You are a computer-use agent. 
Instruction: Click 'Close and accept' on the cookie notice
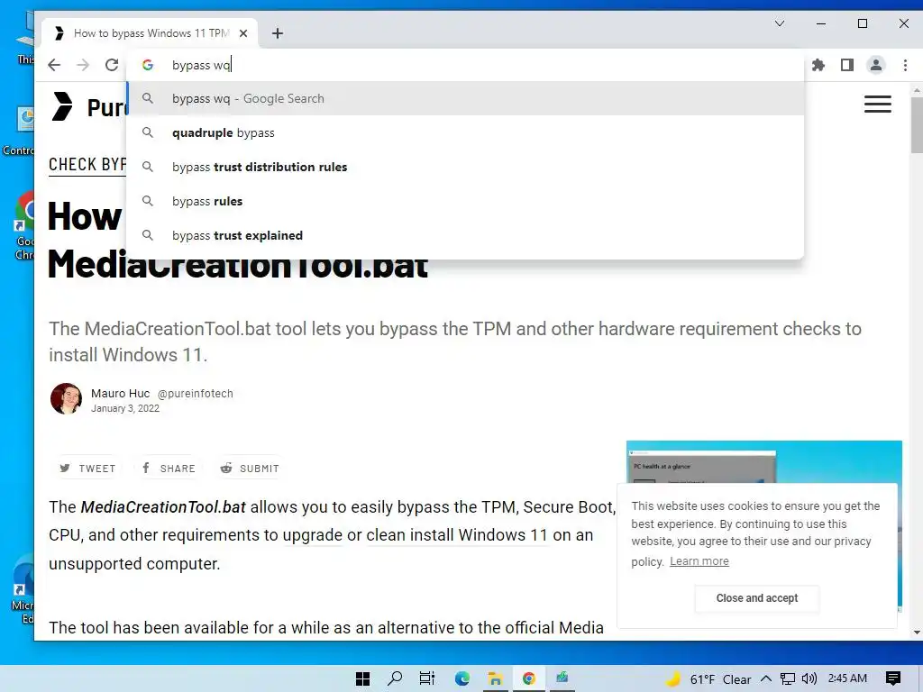click(x=757, y=598)
